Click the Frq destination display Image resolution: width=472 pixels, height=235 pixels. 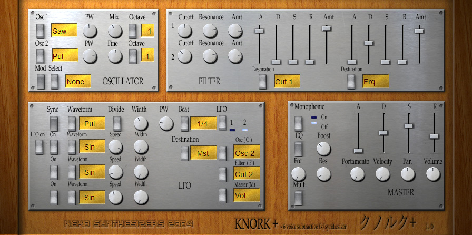(x=376, y=81)
